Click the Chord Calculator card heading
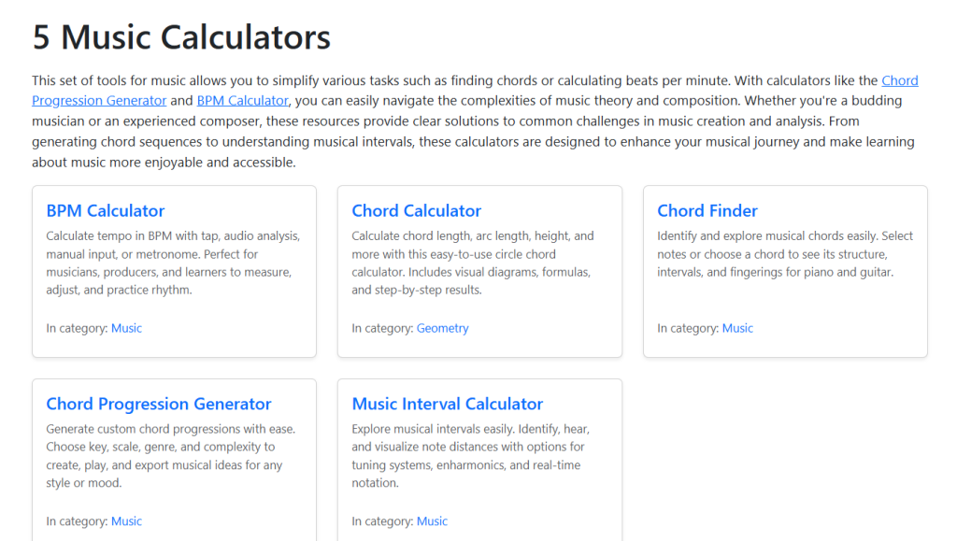The height and width of the screenshot is (541, 957). (417, 211)
